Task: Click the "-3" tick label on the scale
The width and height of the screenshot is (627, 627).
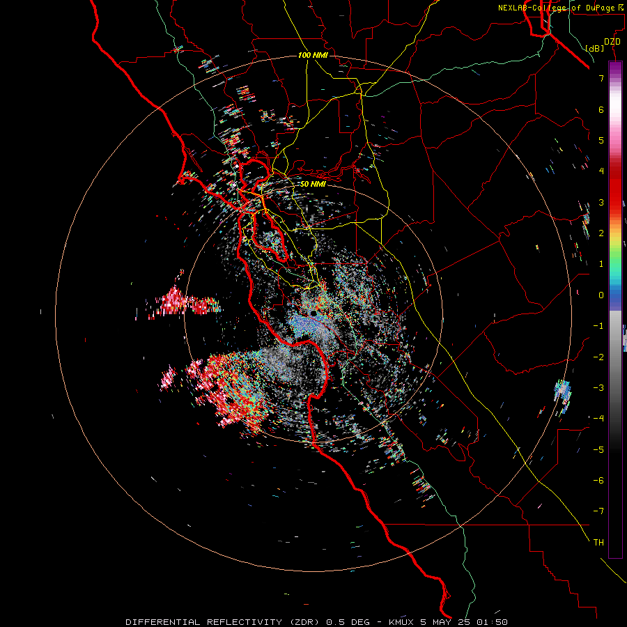Action: [x=598, y=387]
